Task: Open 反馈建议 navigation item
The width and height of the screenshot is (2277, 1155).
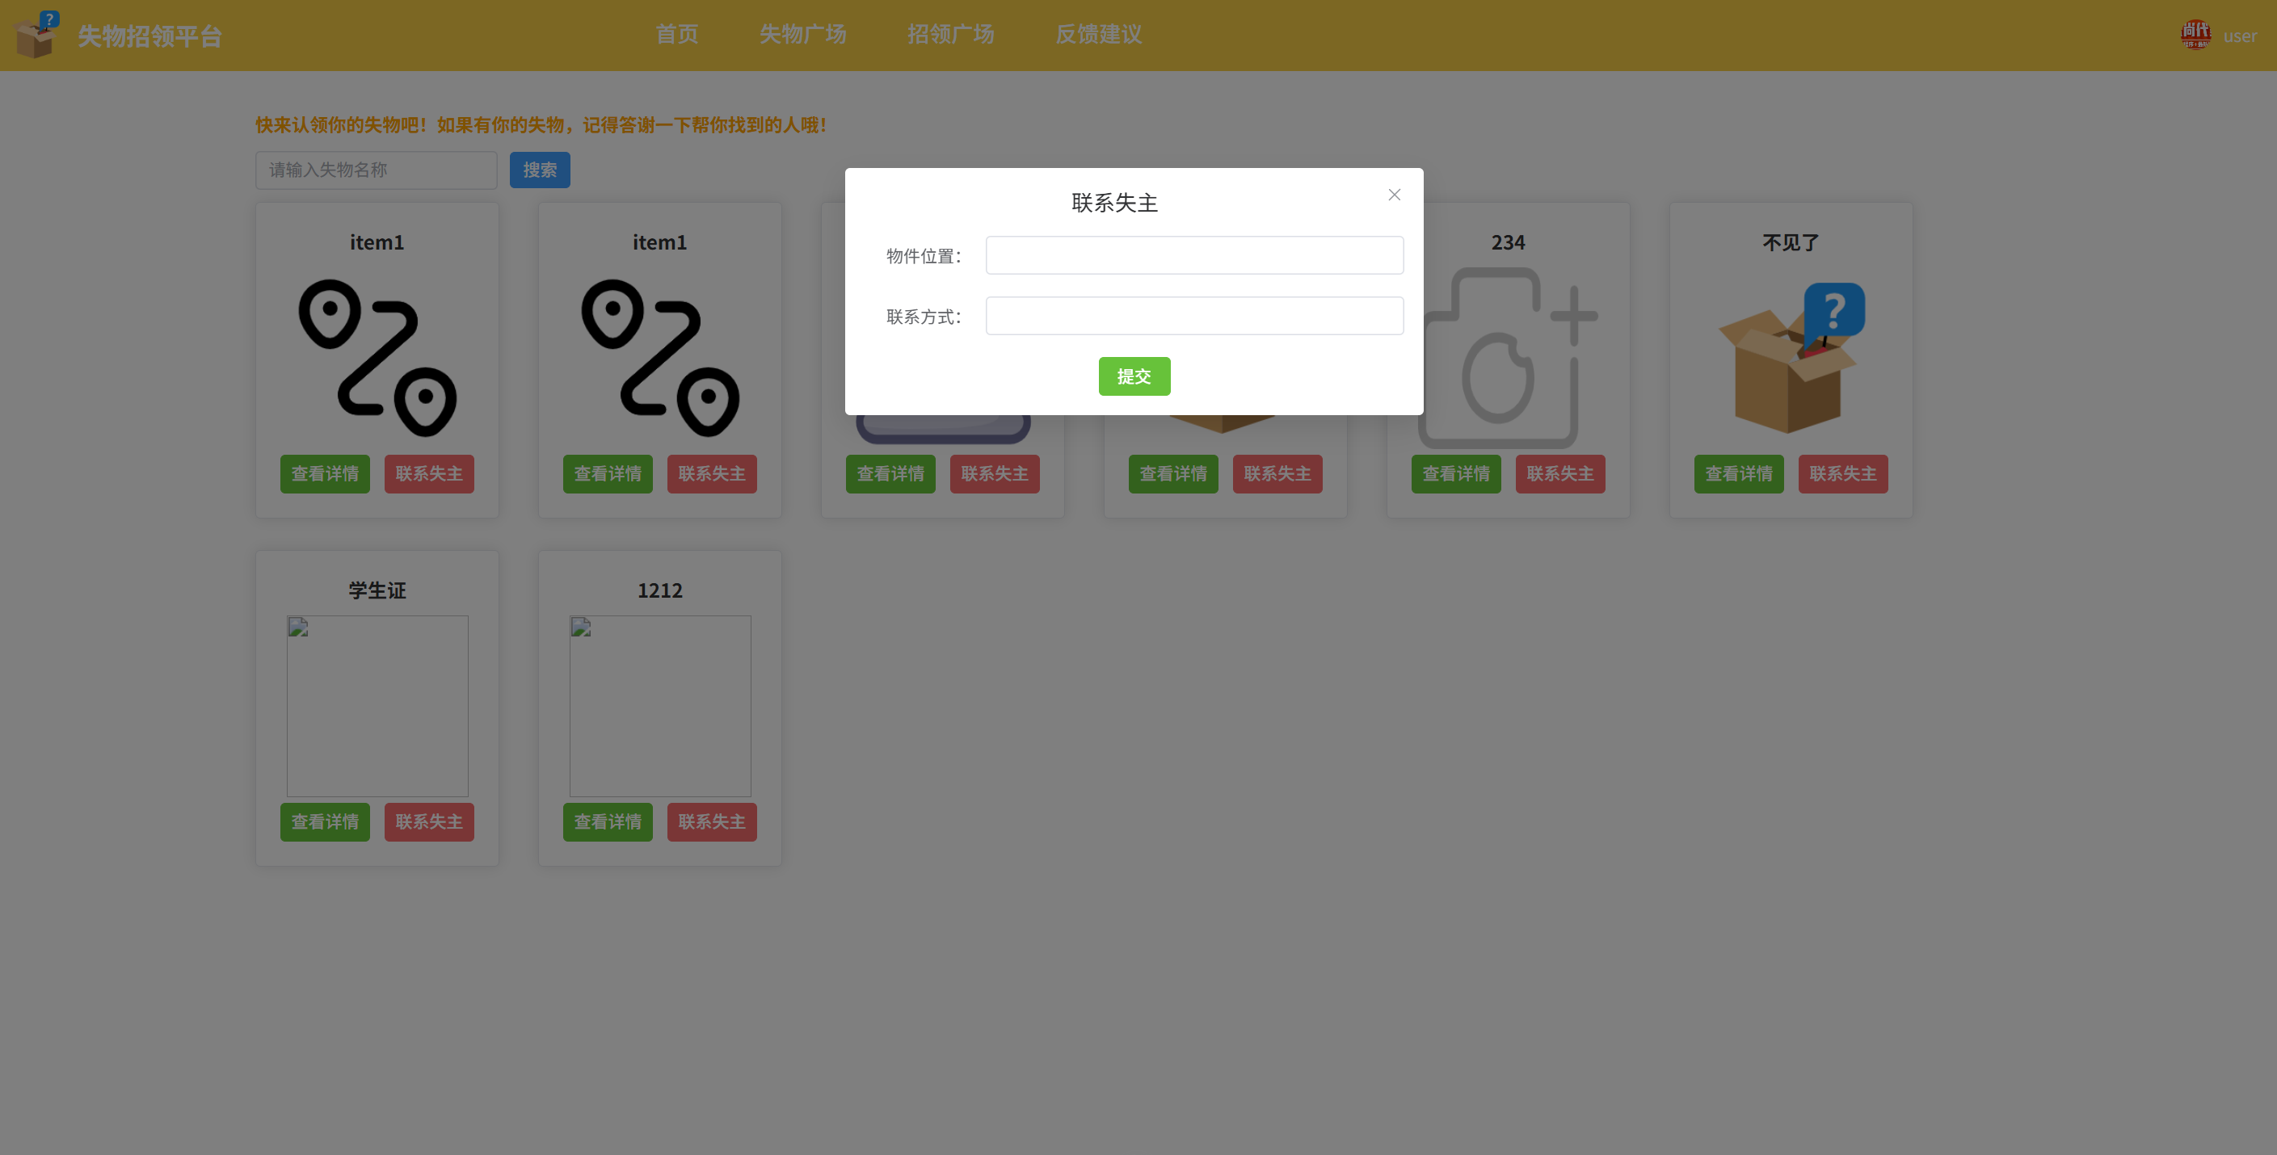Action: click(1098, 35)
